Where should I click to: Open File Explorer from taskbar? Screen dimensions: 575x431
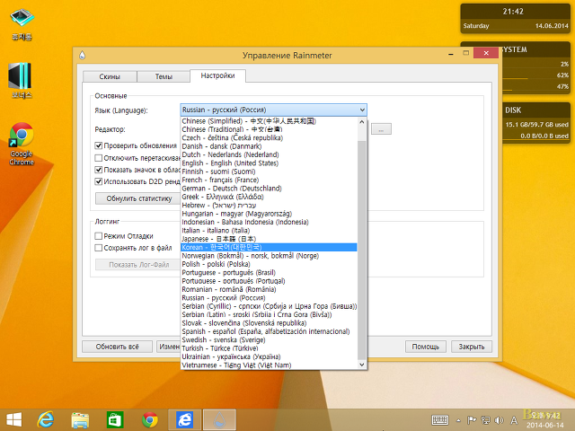[80, 420]
